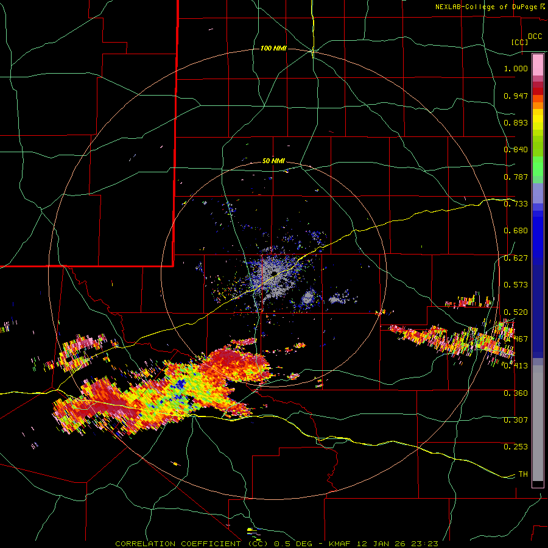This screenshot has width=548, height=548.
Task: Select the 0.253 scale value
Action: pyautogui.click(x=516, y=447)
